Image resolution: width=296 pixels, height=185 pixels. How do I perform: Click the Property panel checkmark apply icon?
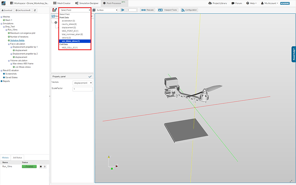(x=90, y=76)
